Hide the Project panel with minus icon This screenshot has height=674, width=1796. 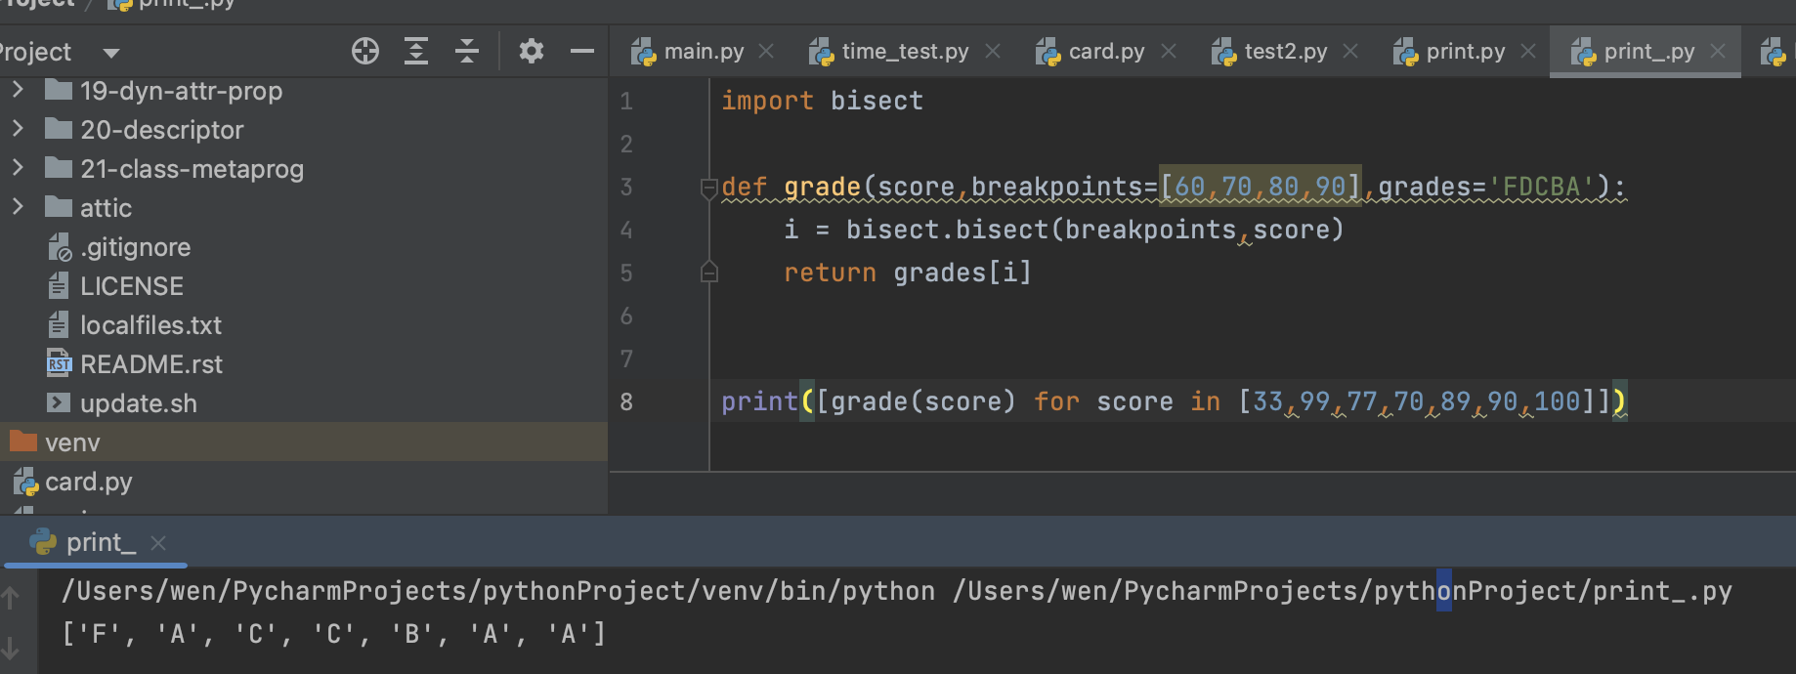pos(582,51)
